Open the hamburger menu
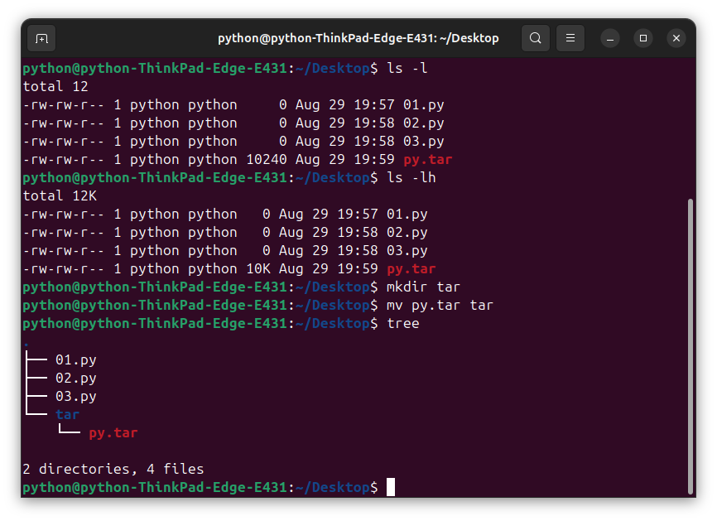The height and width of the screenshot is (521, 717). (570, 38)
